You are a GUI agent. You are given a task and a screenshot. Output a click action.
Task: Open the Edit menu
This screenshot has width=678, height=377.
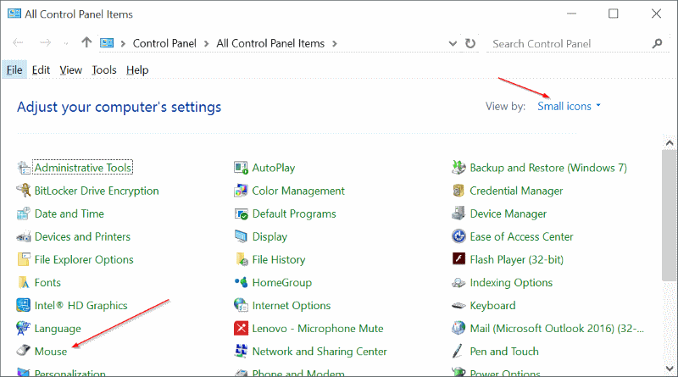click(x=41, y=70)
